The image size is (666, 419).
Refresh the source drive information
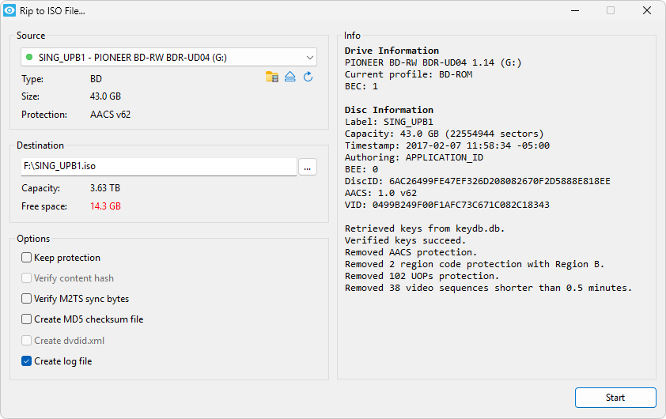pyautogui.click(x=308, y=77)
